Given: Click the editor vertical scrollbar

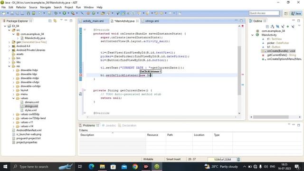Looking at the screenshot, I should pyautogui.click(x=239, y=70).
